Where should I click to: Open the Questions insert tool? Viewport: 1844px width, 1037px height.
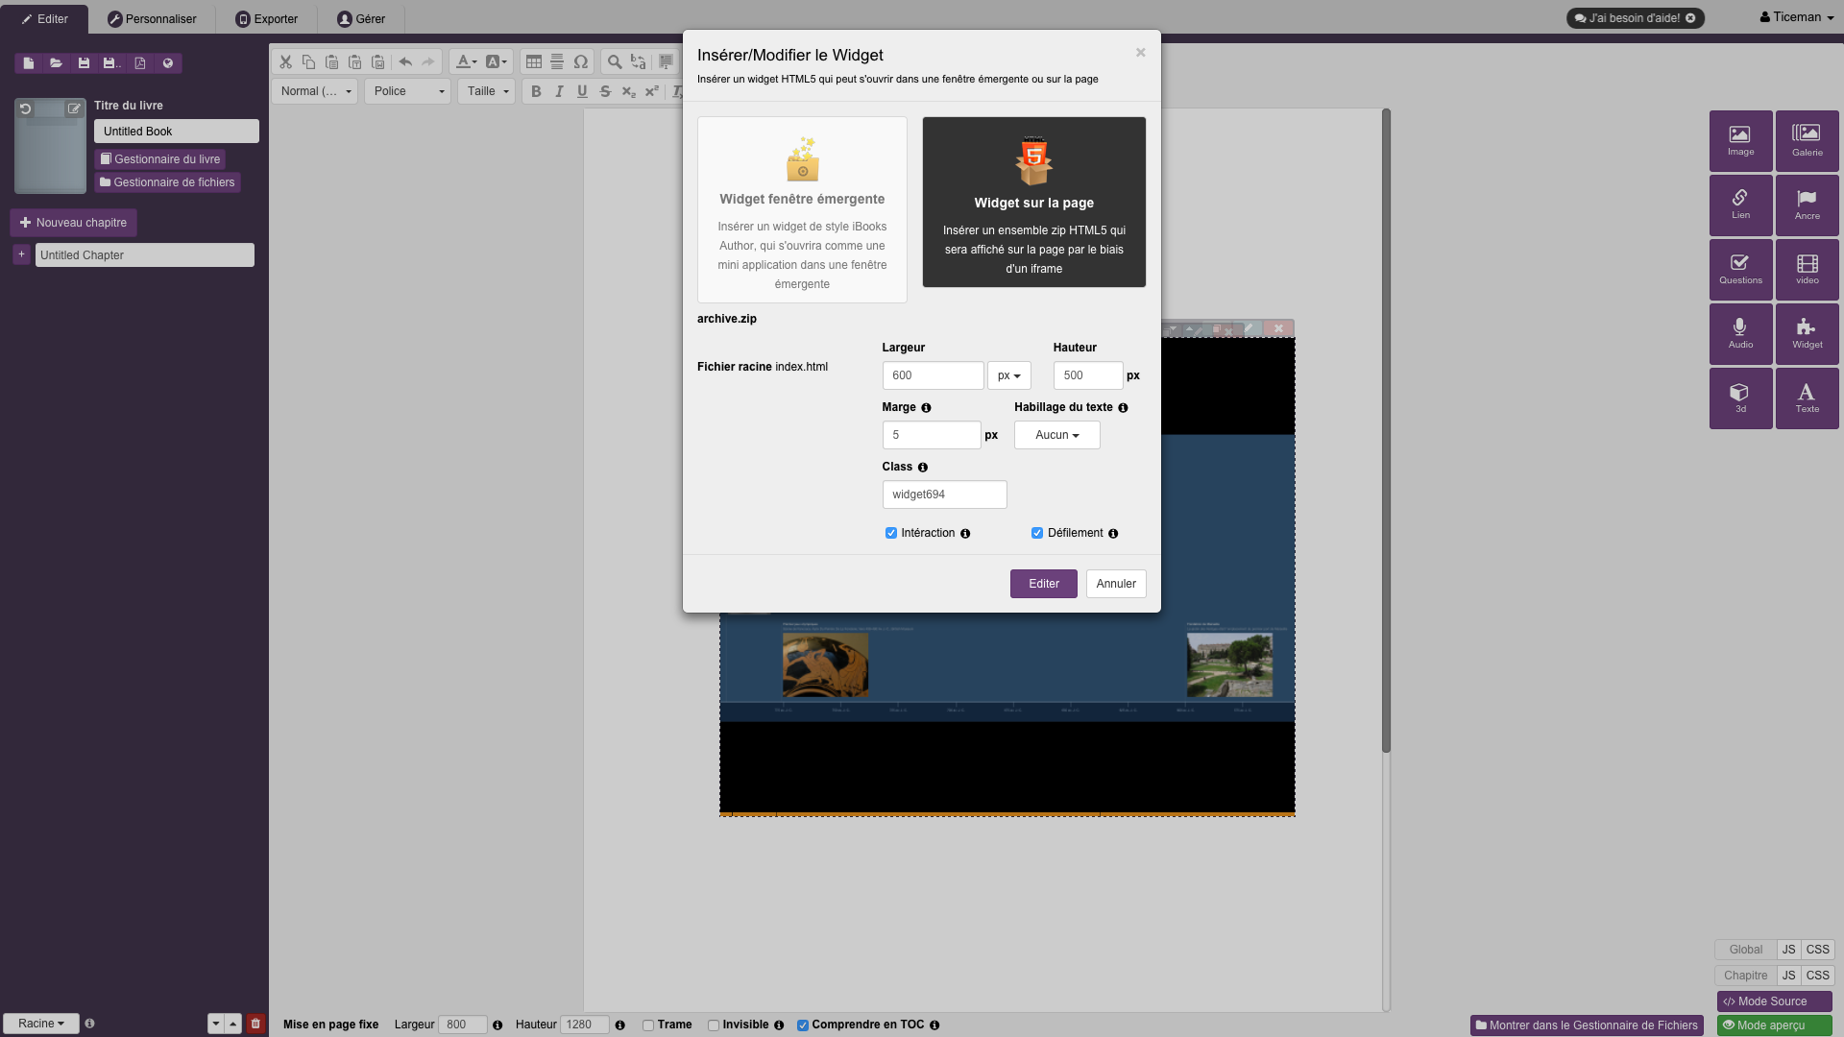1740,270
